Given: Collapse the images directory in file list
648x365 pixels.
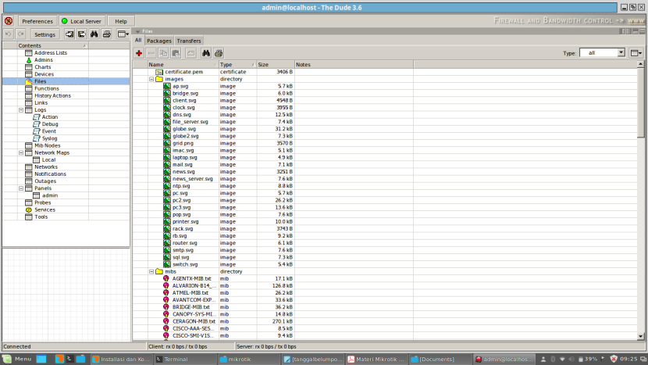Looking at the screenshot, I should click(151, 79).
